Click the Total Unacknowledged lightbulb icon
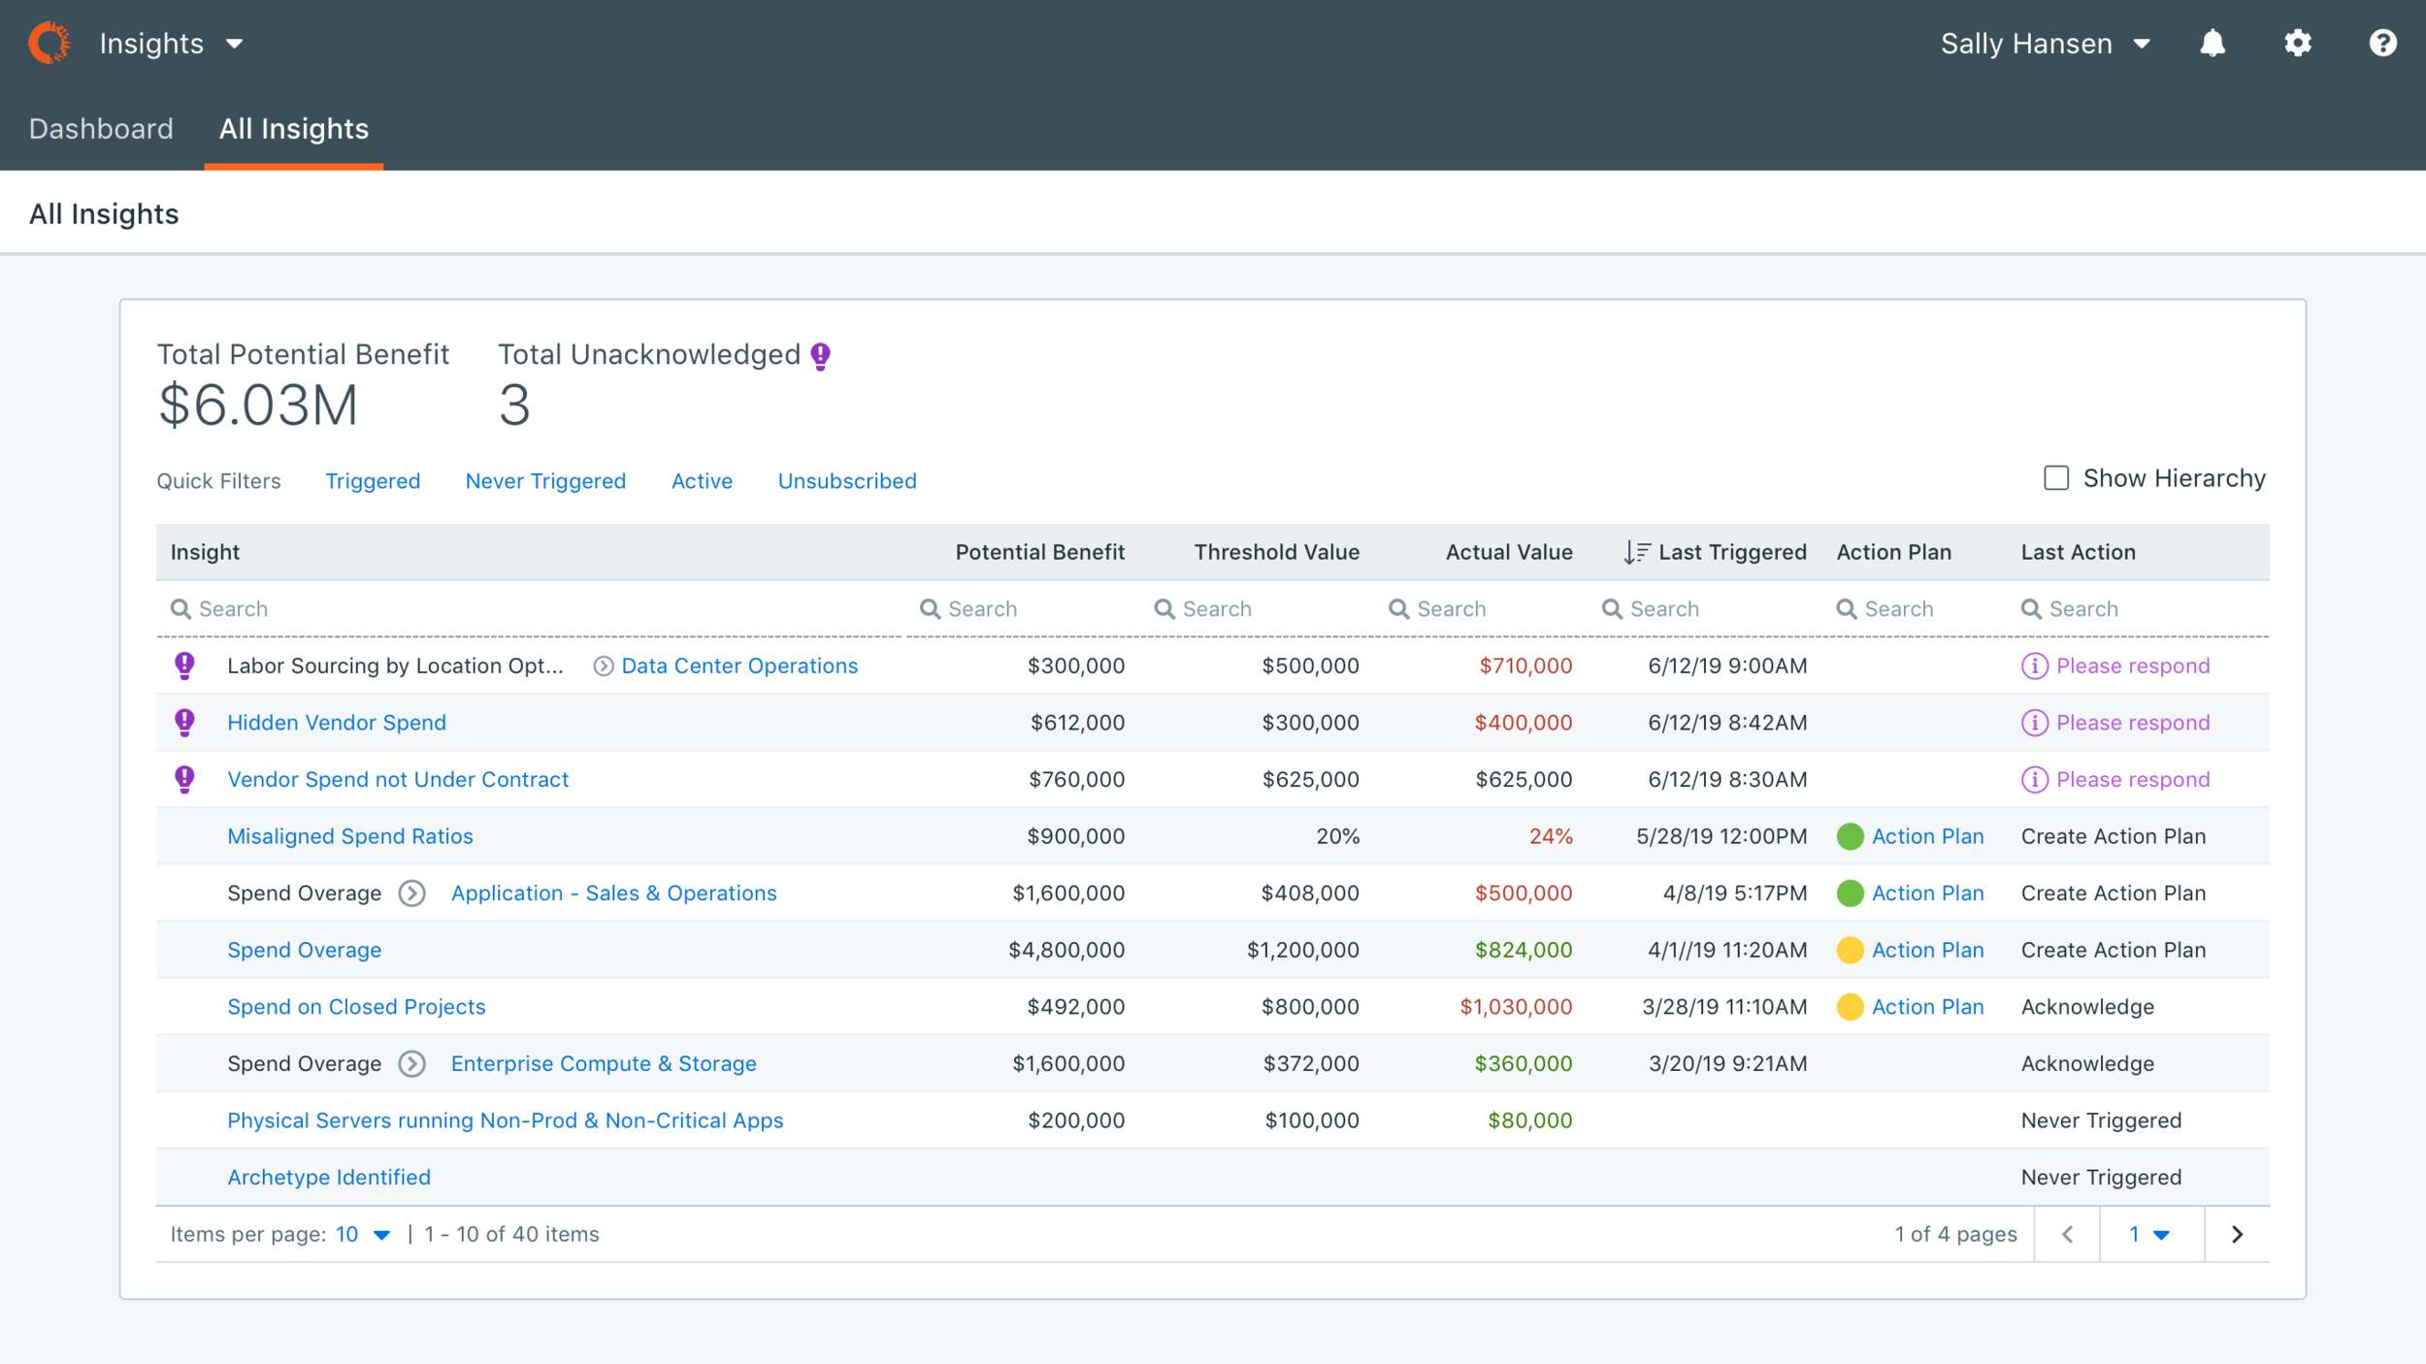Screen dimensions: 2426x1364 (x=821, y=356)
